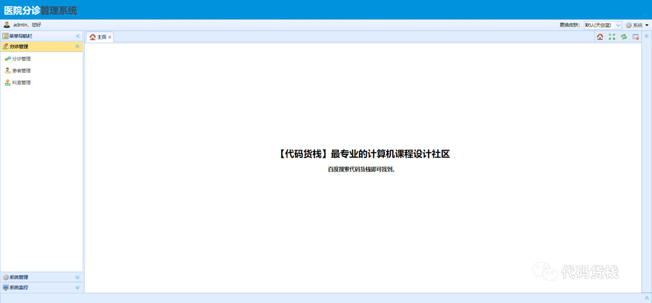Click the icon next to the 分诊管理 menu item
Image resolution: width=652 pixels, height=303 pixels.
tap(8, 59)
